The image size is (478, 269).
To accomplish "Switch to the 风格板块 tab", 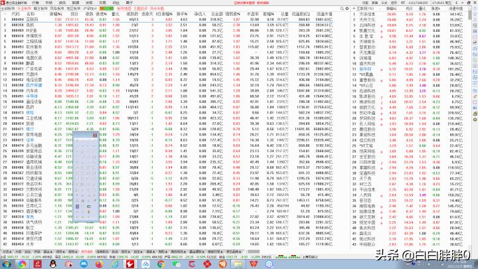I will coord(57,9).
